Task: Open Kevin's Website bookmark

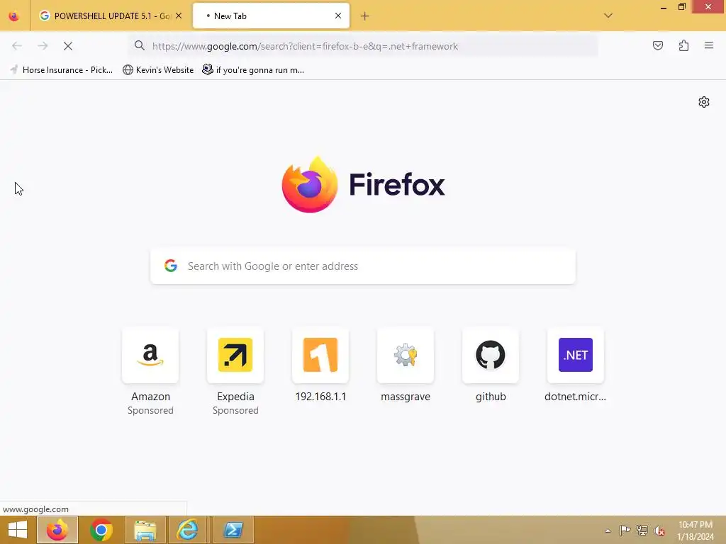Action: pyautogui.click(x=158, y=70)
